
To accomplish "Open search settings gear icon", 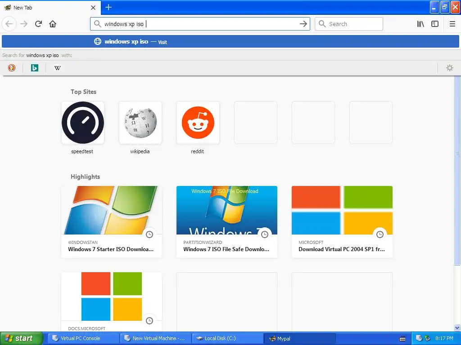I will 450,68.
